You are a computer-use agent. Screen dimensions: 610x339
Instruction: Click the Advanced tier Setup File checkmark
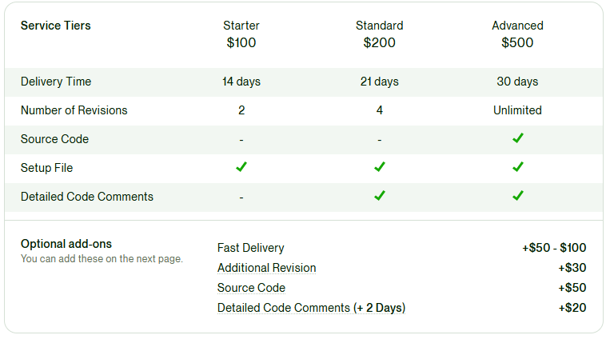[517, 167]
